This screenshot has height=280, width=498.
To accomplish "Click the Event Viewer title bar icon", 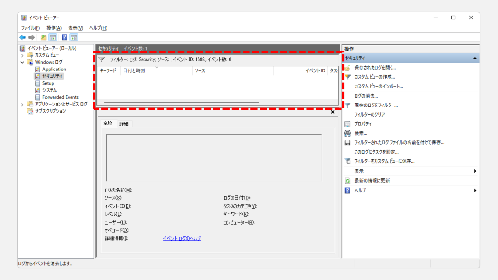I will click(x=24, y=17).
